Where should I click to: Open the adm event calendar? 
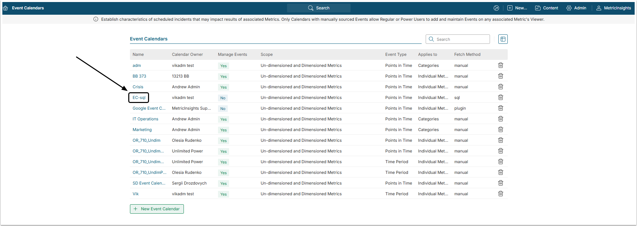point(137,66)
